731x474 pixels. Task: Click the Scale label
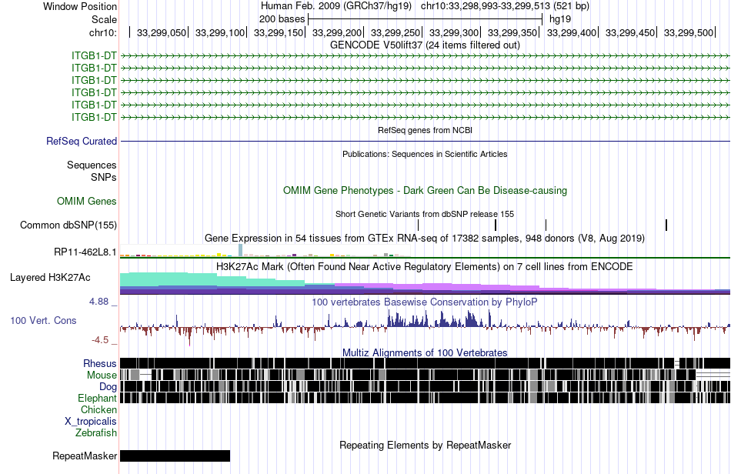(104, 19)
